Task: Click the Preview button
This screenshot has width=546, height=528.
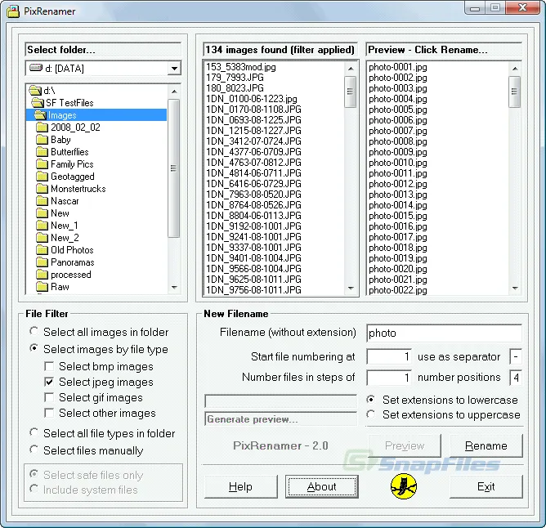Action: [x=405, y=445]
